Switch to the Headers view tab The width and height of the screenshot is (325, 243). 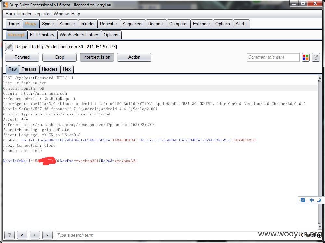pos(49,69)
